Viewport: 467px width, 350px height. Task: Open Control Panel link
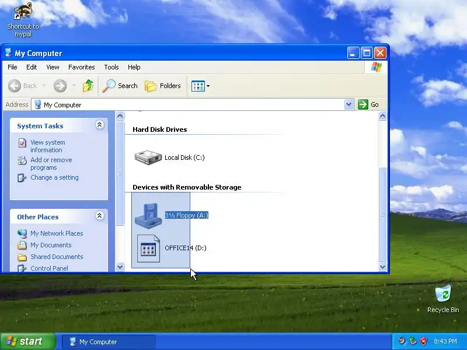click(x=49, y=268)
